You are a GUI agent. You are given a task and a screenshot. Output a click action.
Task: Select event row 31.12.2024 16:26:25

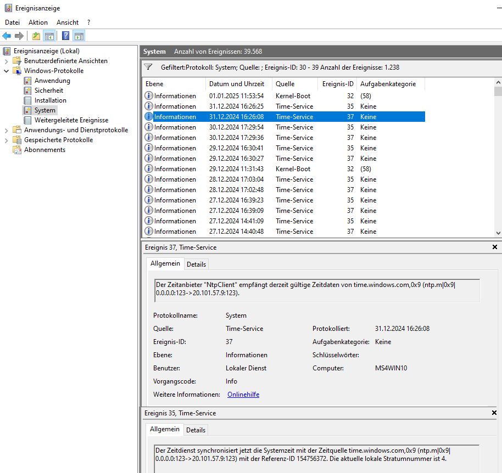pyautogui.click(x=285, y=106)
